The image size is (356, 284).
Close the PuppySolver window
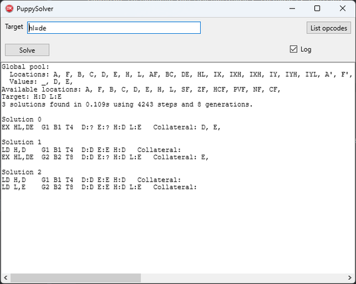pyautogui.click(x=343, y=9)
